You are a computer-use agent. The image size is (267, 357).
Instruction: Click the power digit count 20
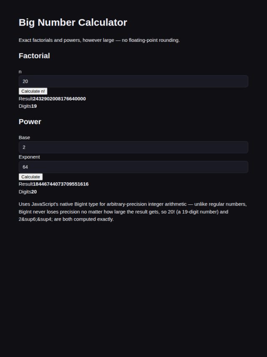[34, 192]
